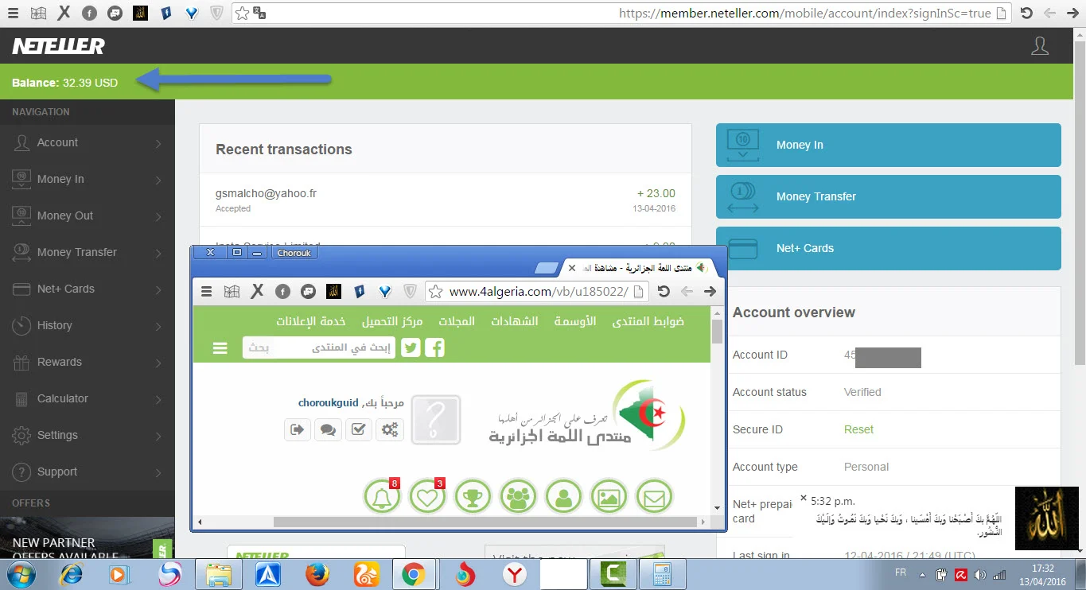The height and width of the screenshot is (590, 1086).
Task: Click the heart likes icon with badge 3
Action: (427, 498)
